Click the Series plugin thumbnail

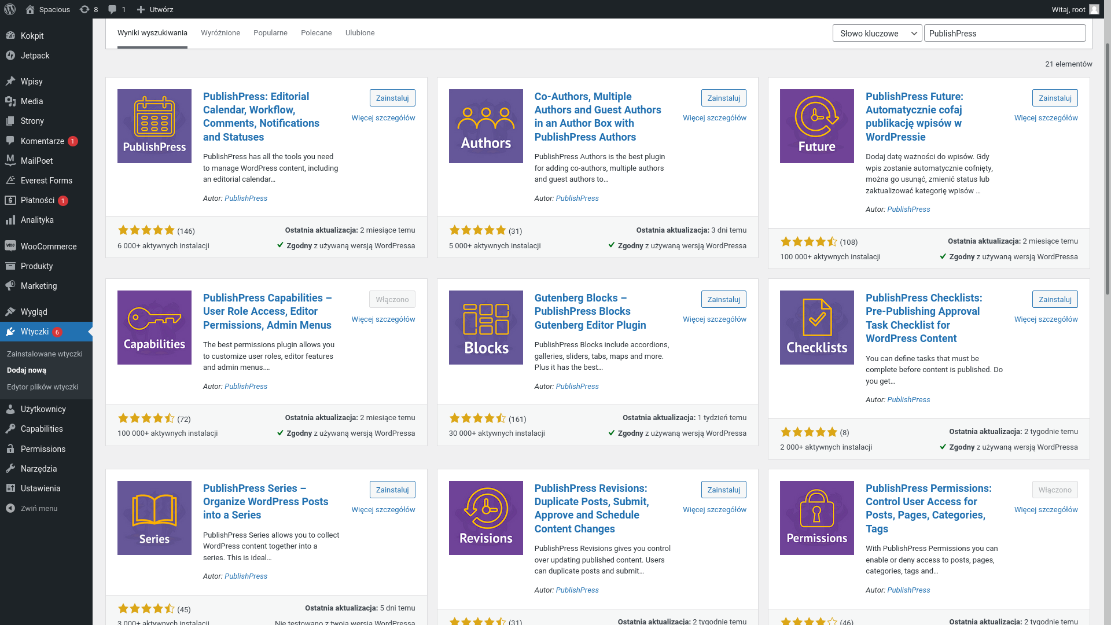(154, 518)
